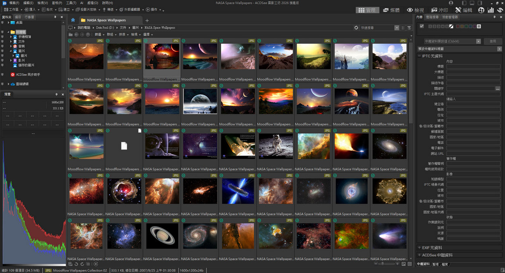Assign a 5-star rating in the properties panel

pyautogui.click(x=446, y=27)
